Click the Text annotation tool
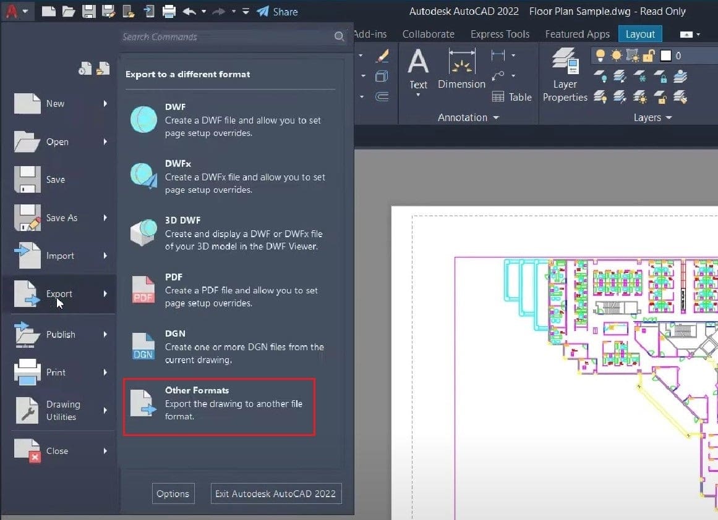This screenshot has height=520, width=718. pos(418,71)
